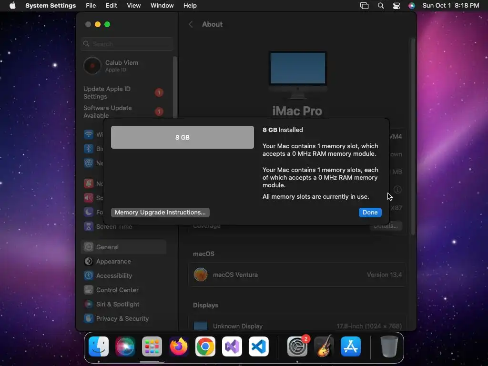Select Notifications icon in sidebar
The image size is (488, 366).
click(88, 183)
